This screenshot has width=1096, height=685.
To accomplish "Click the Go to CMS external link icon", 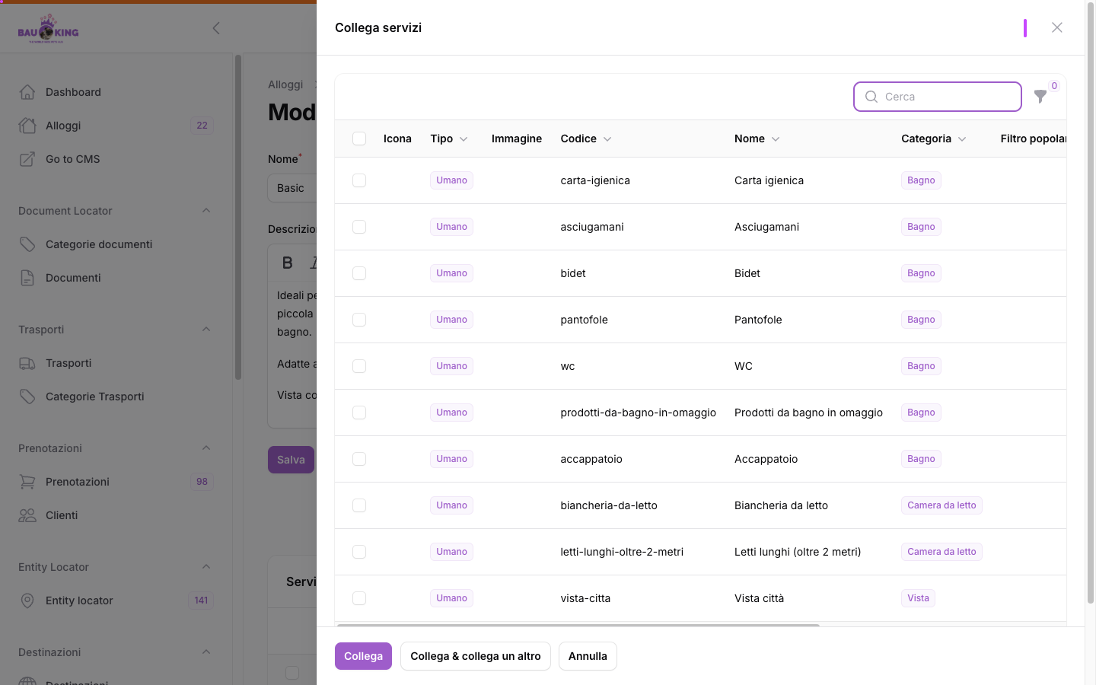I will pyautogui.click(x=27, y=159).
